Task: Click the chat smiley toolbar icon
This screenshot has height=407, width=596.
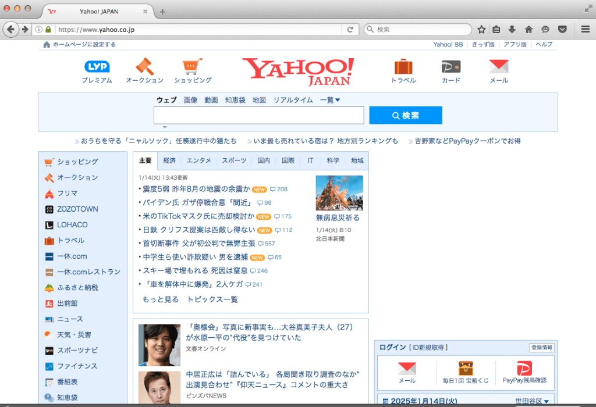Action: point(545,29)
